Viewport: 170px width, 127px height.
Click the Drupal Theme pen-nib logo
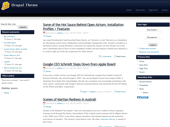click(x=5, y=6)
